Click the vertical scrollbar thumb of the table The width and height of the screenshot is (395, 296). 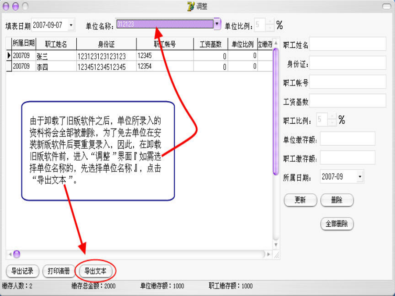point(276,111)
